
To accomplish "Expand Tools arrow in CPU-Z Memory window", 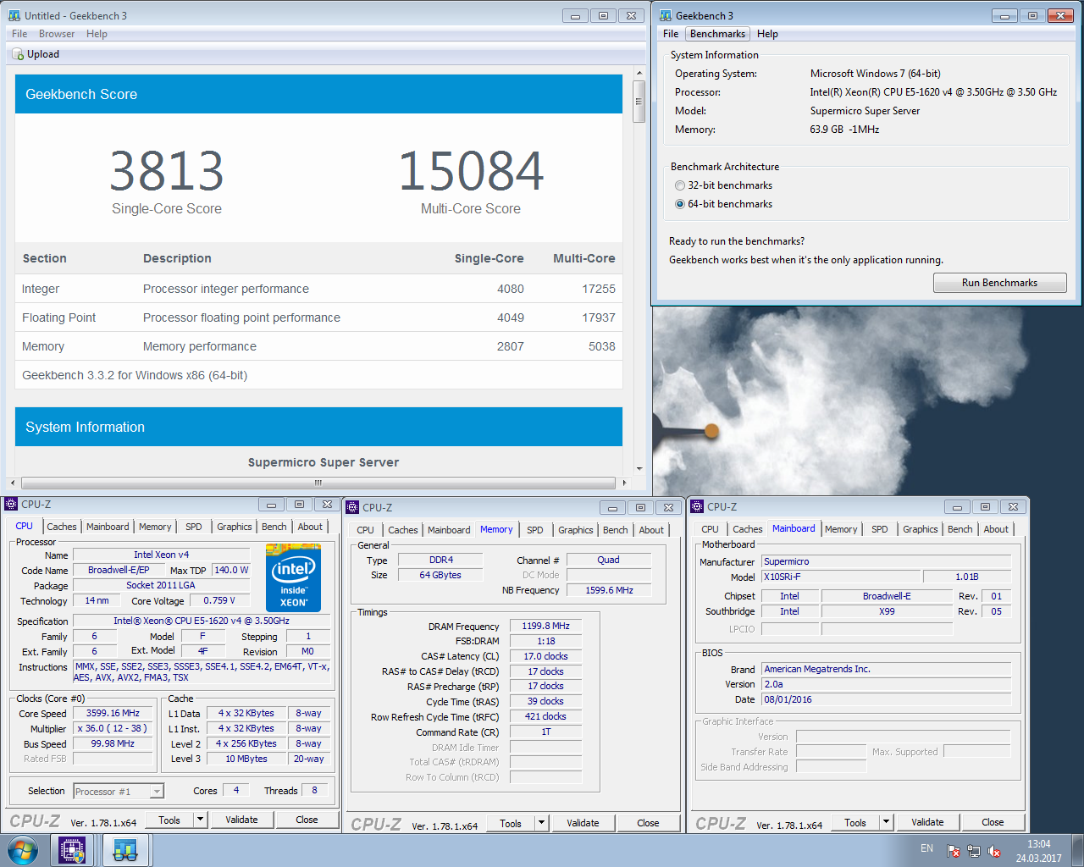I will click(x=542, y=823).
